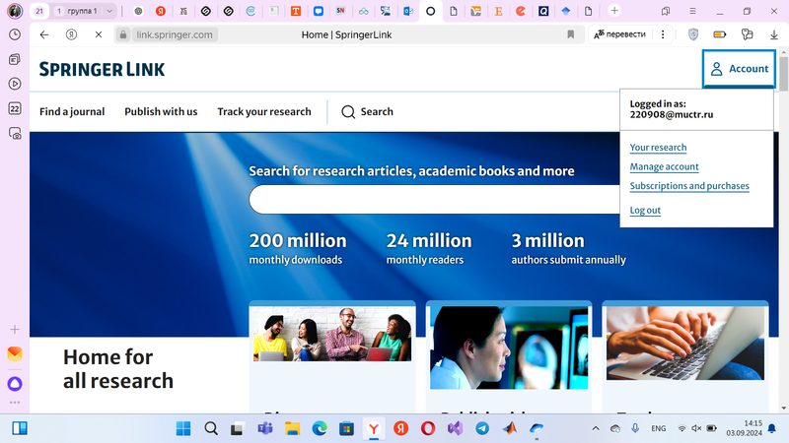Open Subscriptions and purchases
This screenshot has width=789, height=443.
click(689, 186)
